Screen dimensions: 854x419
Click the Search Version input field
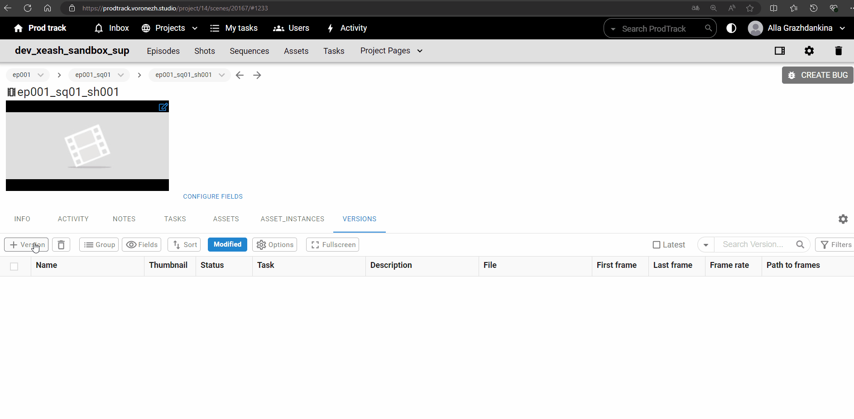(x=753, y=244)
